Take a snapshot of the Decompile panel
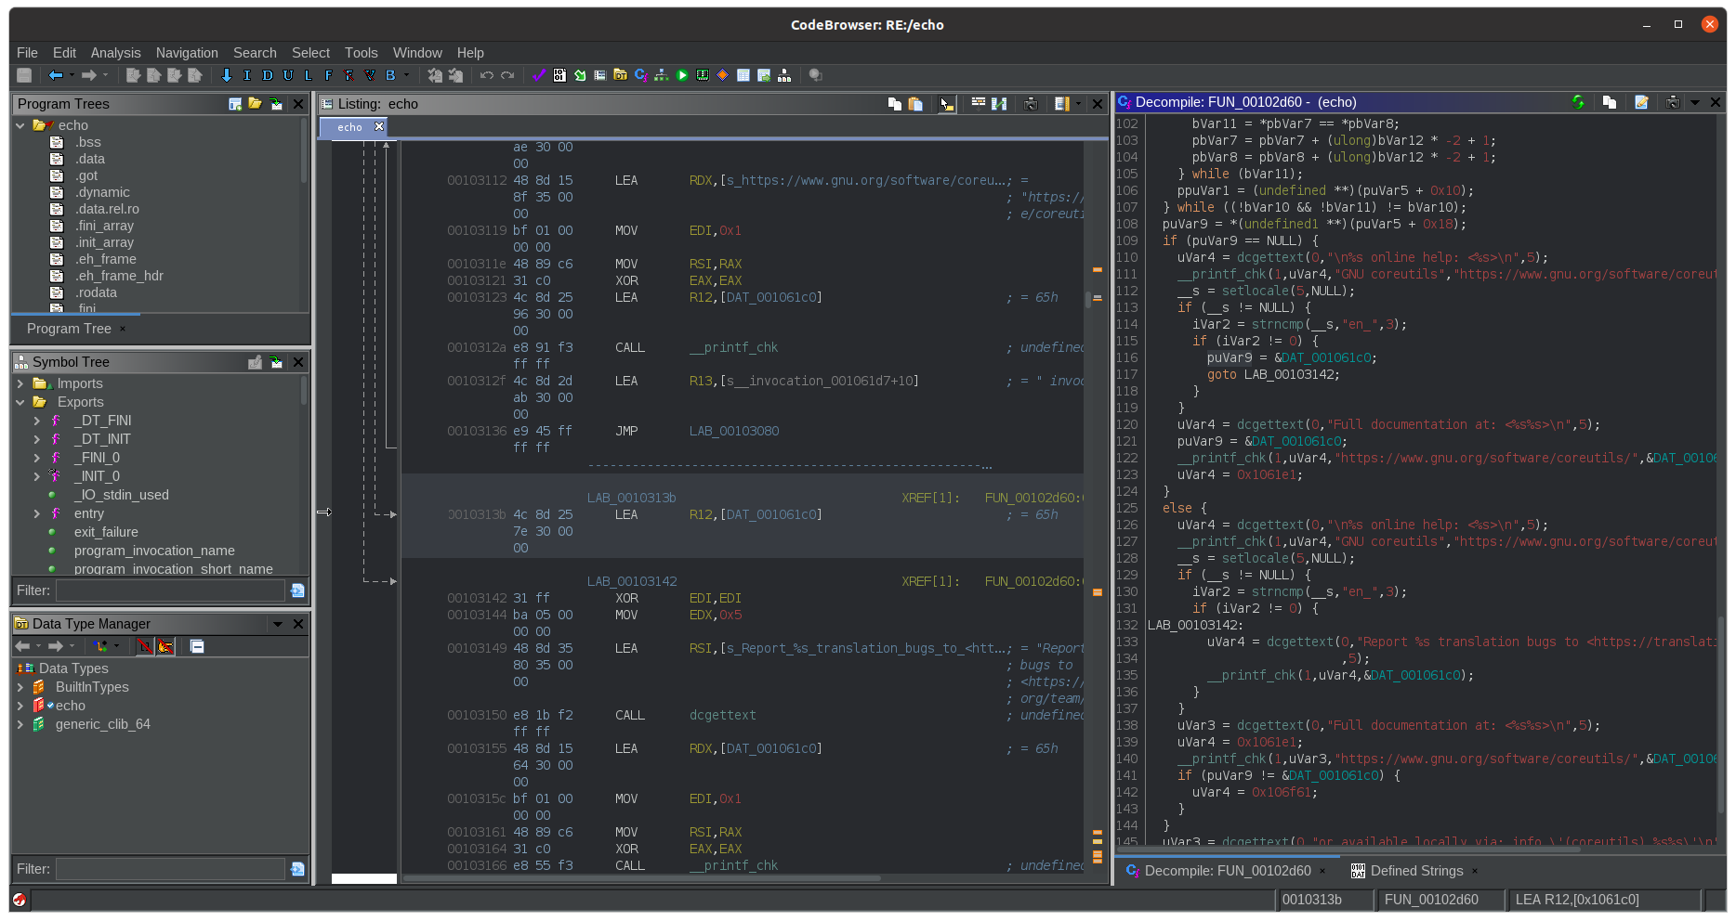The width and height of the screenshot is (1736, 921). pos(1672,102)
